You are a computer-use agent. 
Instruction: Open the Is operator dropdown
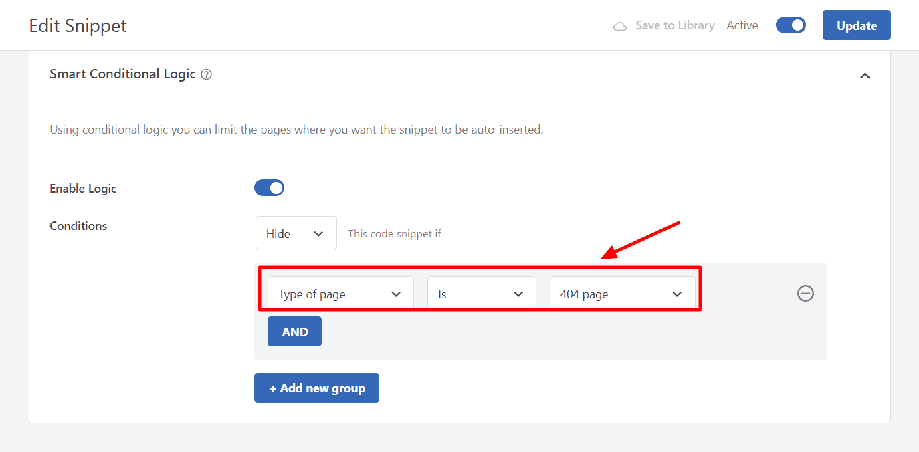[482, 294]
